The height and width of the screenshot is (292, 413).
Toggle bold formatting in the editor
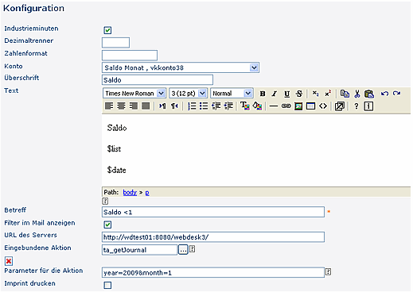tap(263, 94)
